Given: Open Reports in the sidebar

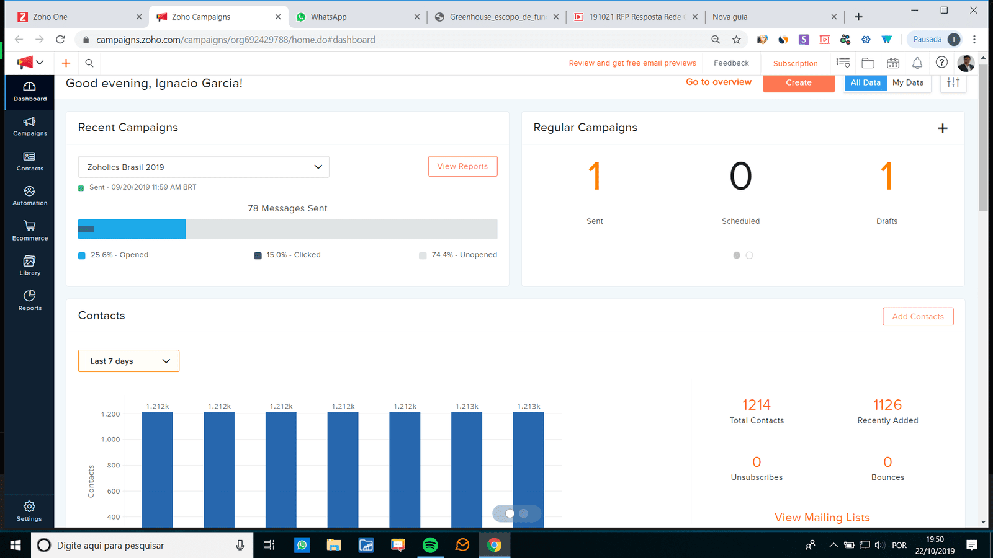Looking at the screenshot, I should coord(30,301).
